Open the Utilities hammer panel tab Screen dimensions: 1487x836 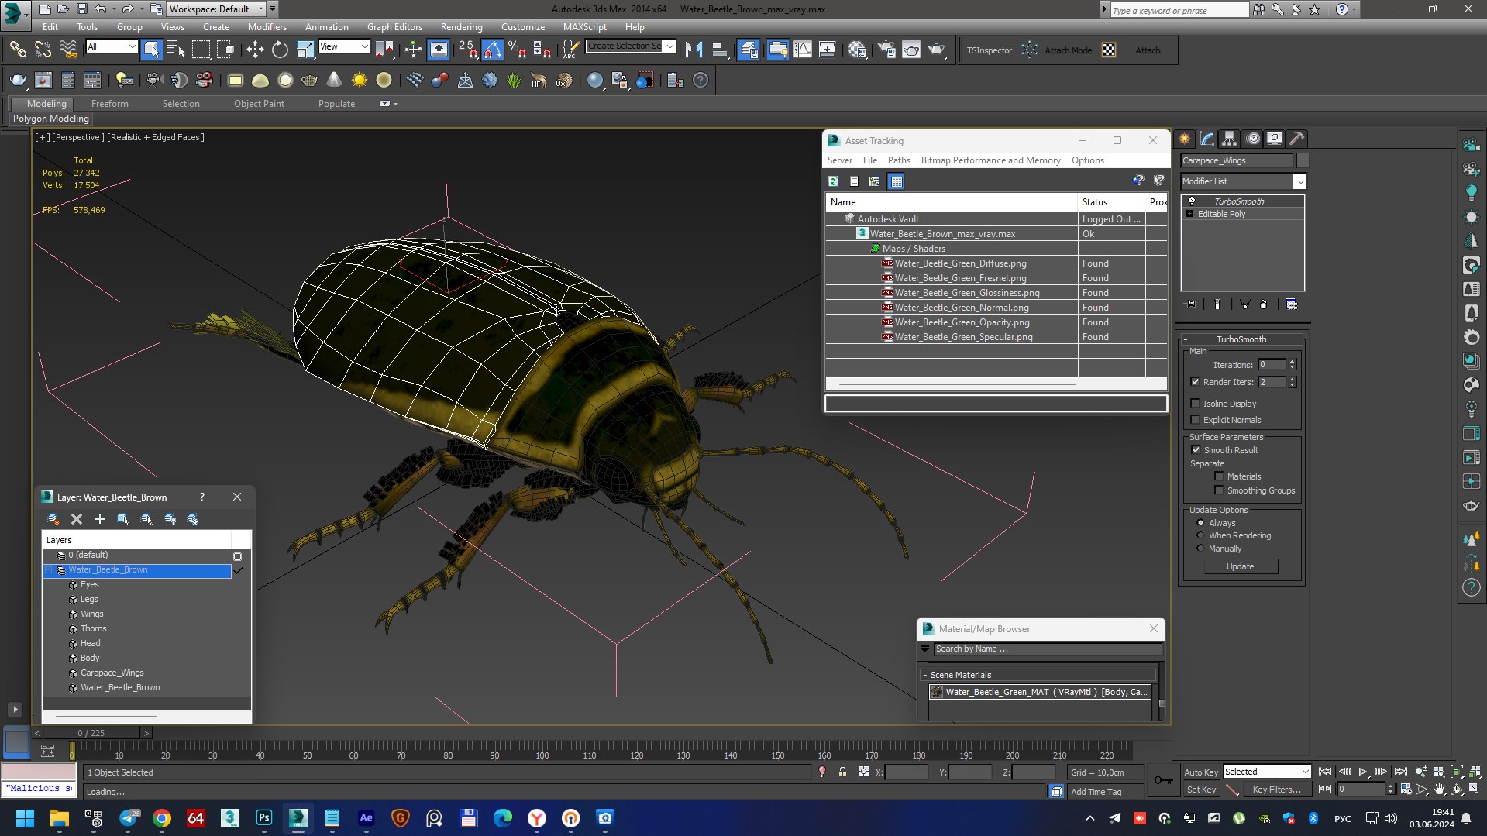[x=1296, y=139]
